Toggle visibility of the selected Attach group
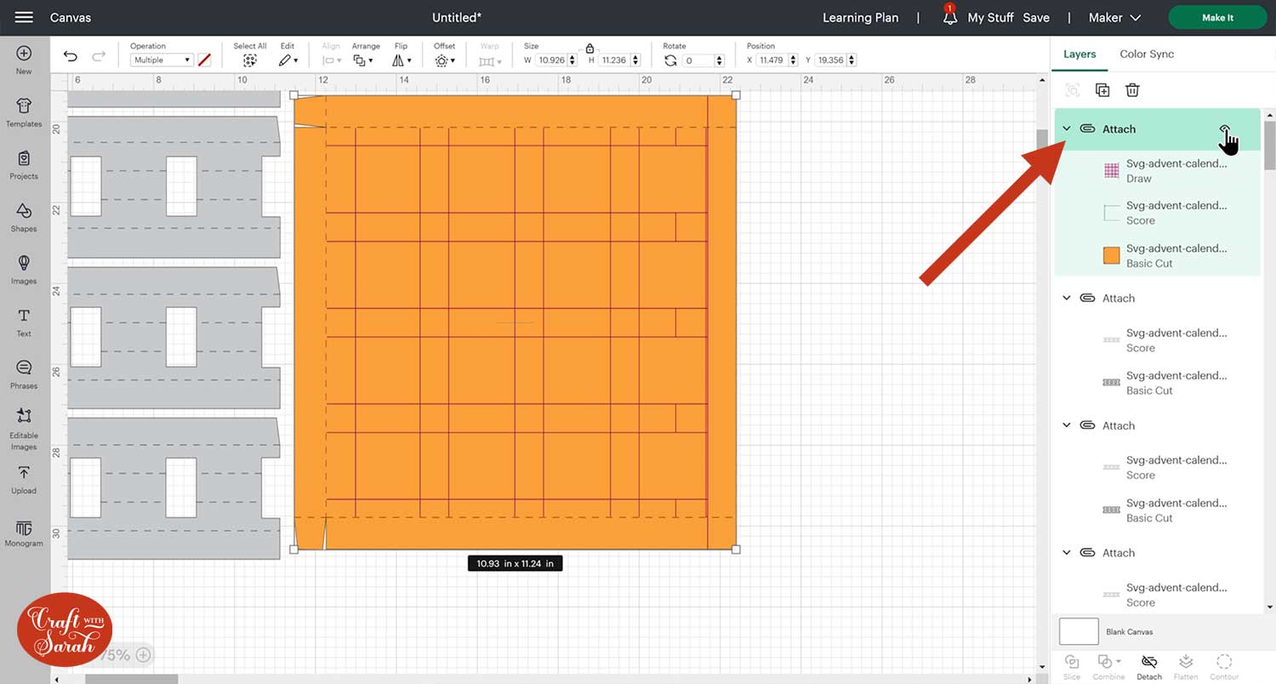 1225,129
